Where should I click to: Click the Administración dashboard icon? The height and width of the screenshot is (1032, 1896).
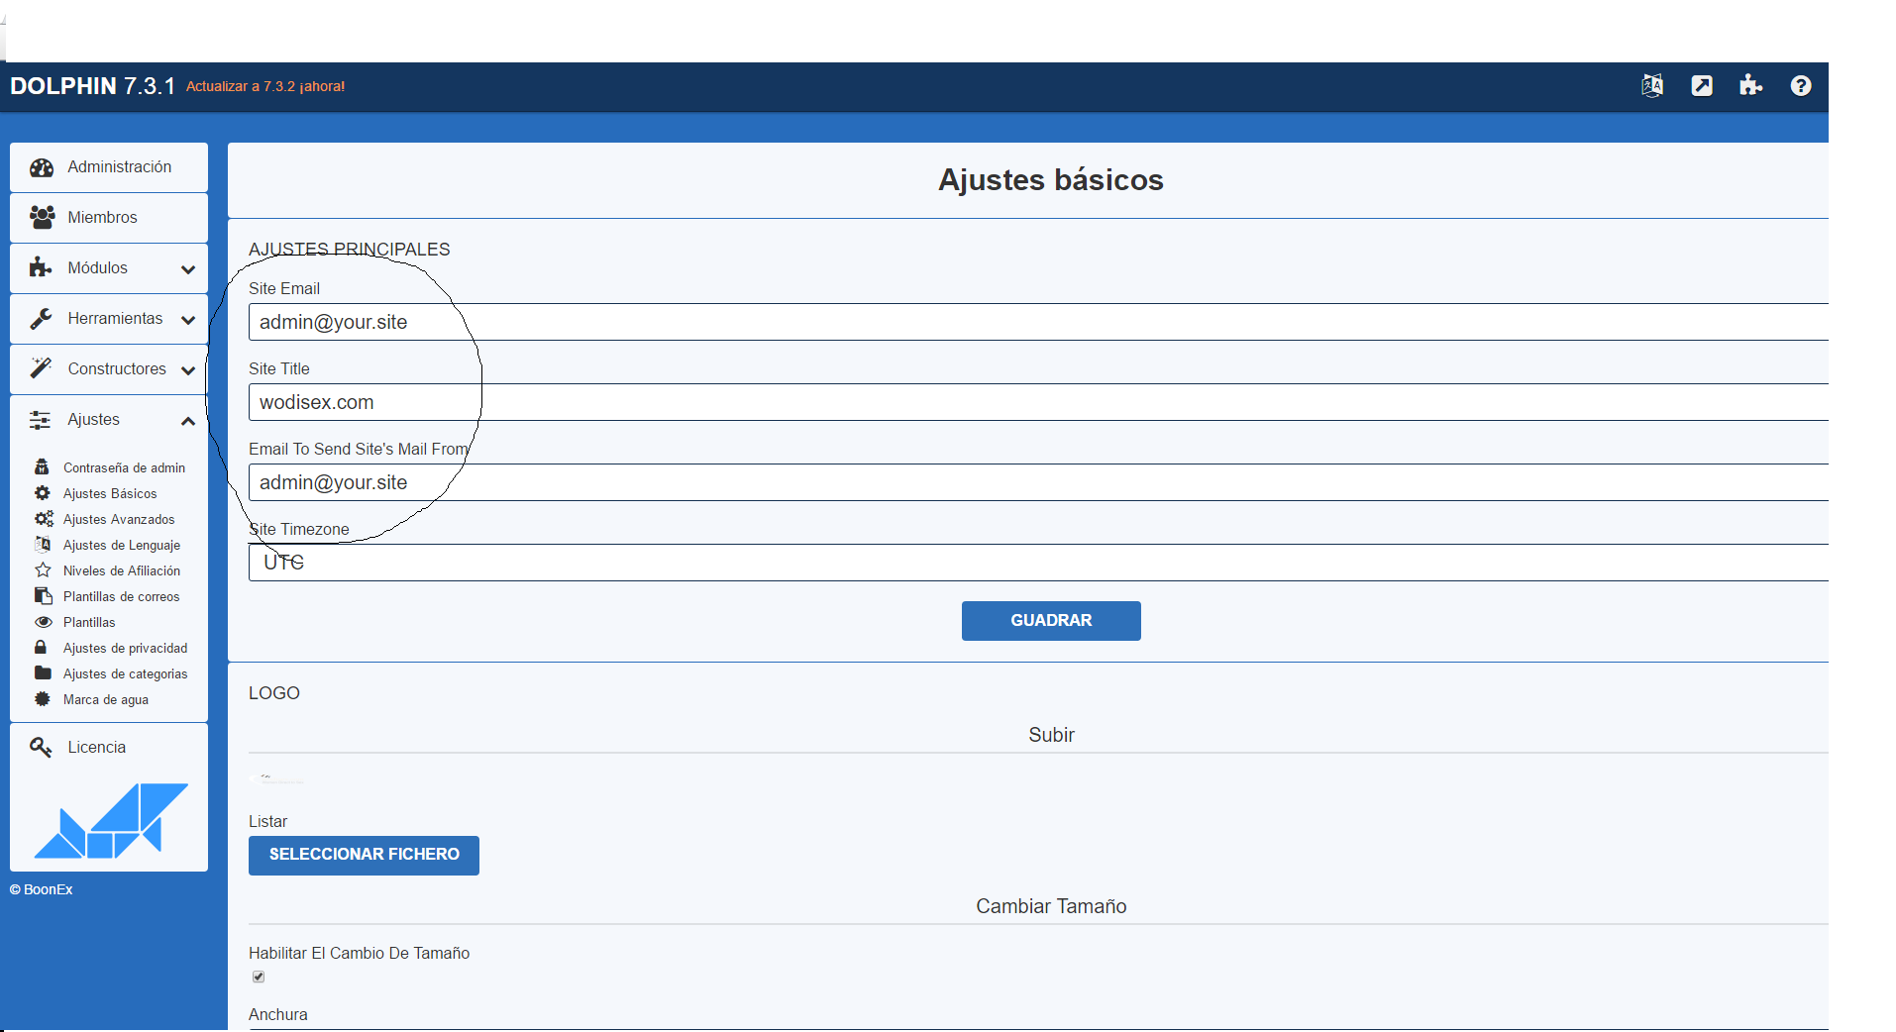click(x=42, y=167)
